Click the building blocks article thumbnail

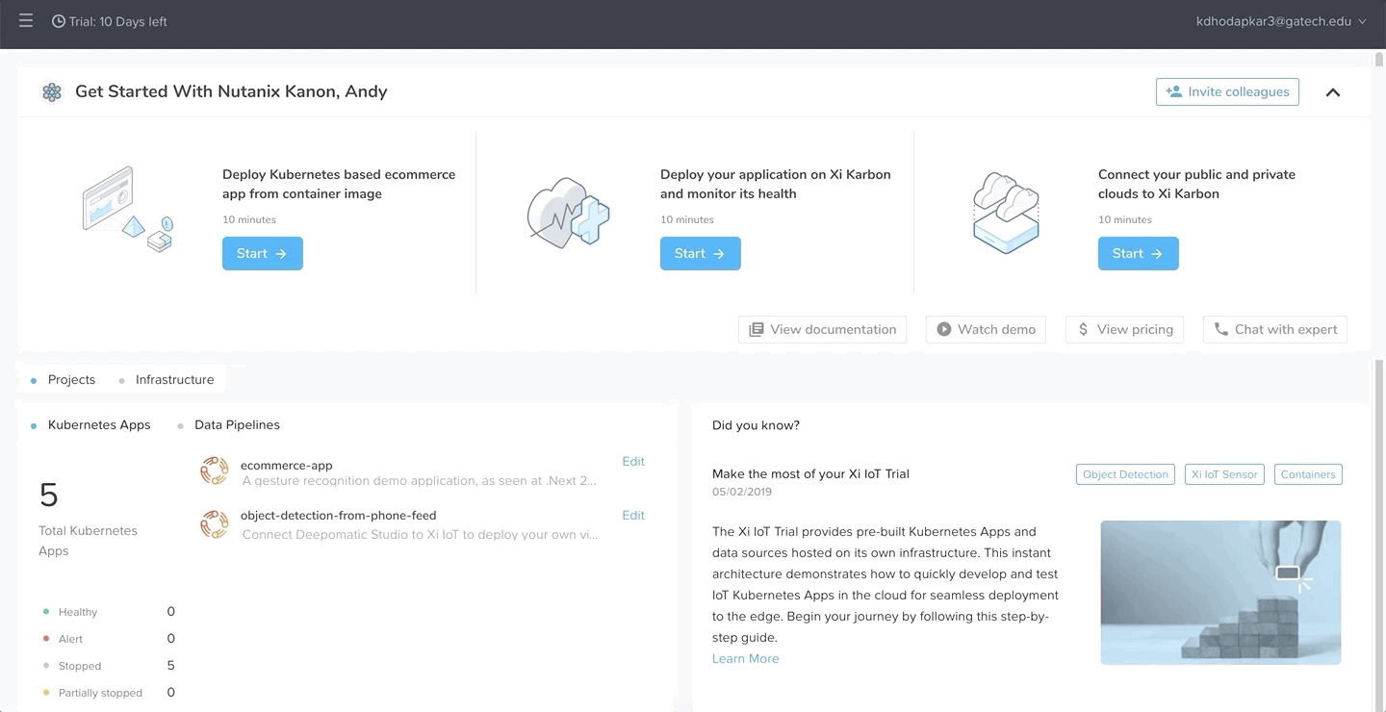pyautogui.click(x=1220, y=593)
